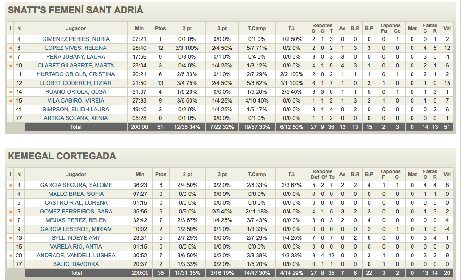The height and width of the screenshot is (280, 461).
Task: Click Val column header in Sant Adriá table
Action: click(447, 28)
